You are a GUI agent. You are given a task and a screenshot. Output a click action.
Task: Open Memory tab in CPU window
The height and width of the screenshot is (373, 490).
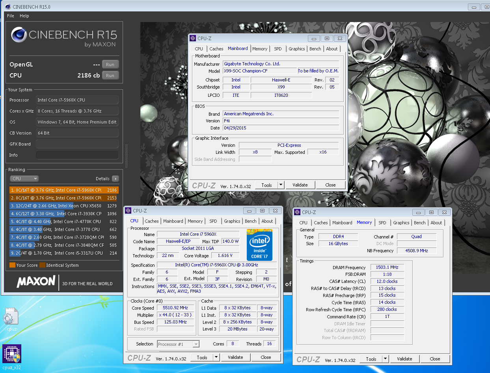tap(195, 221)
